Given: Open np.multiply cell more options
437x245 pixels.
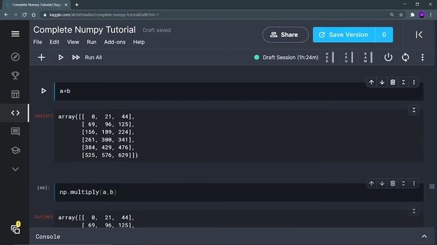Looking at the screenshot, I should [414, 183].
